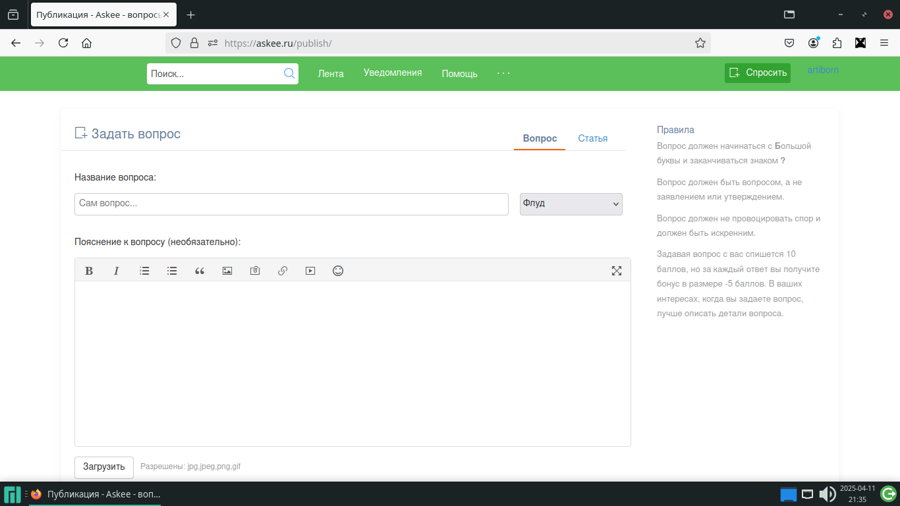Image resolution: width=900 pixels, height=506 pixels.
Task: Expand editor to fullscreen mode
Action: pyautogui.click(x=617, y=271)
